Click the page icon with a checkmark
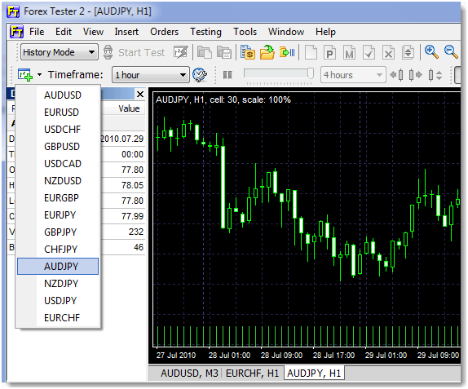The width and height of the screenshot is (468, 389). point(369,52)
